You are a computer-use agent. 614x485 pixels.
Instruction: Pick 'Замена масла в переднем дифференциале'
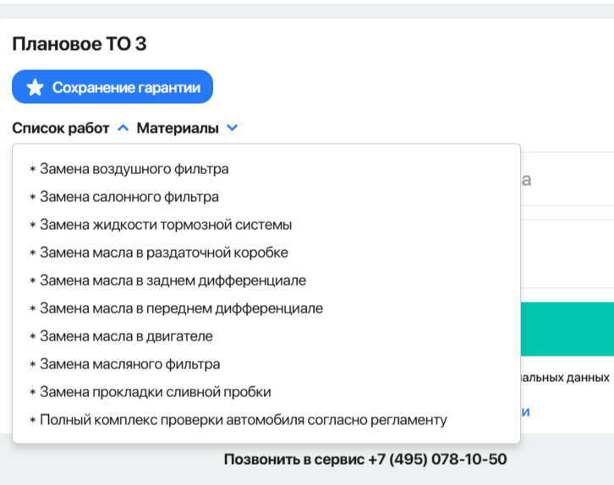(x=181, y=308)
